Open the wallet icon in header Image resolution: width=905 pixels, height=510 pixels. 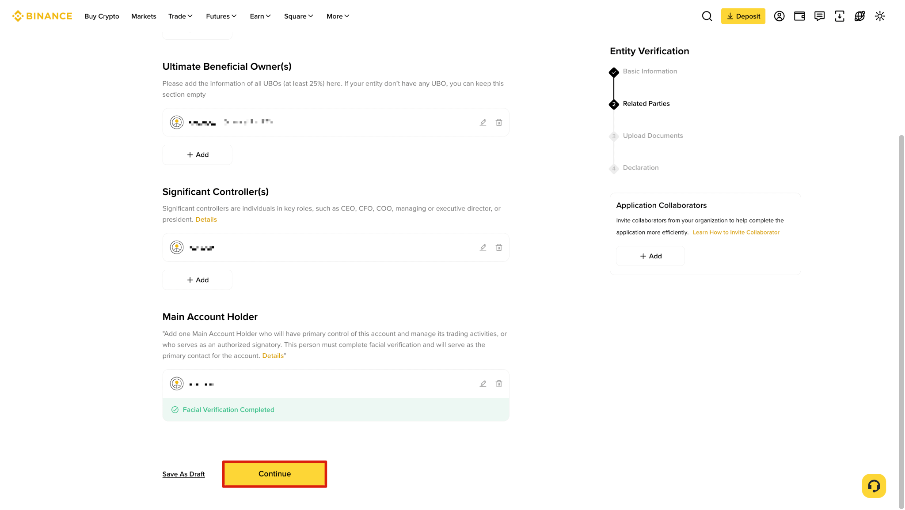point(799,16)
